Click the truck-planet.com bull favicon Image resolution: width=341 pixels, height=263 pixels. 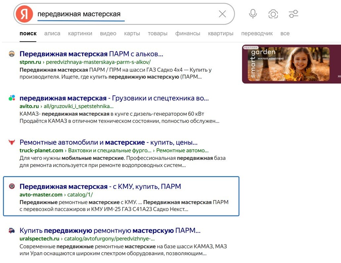click(12, 142)
